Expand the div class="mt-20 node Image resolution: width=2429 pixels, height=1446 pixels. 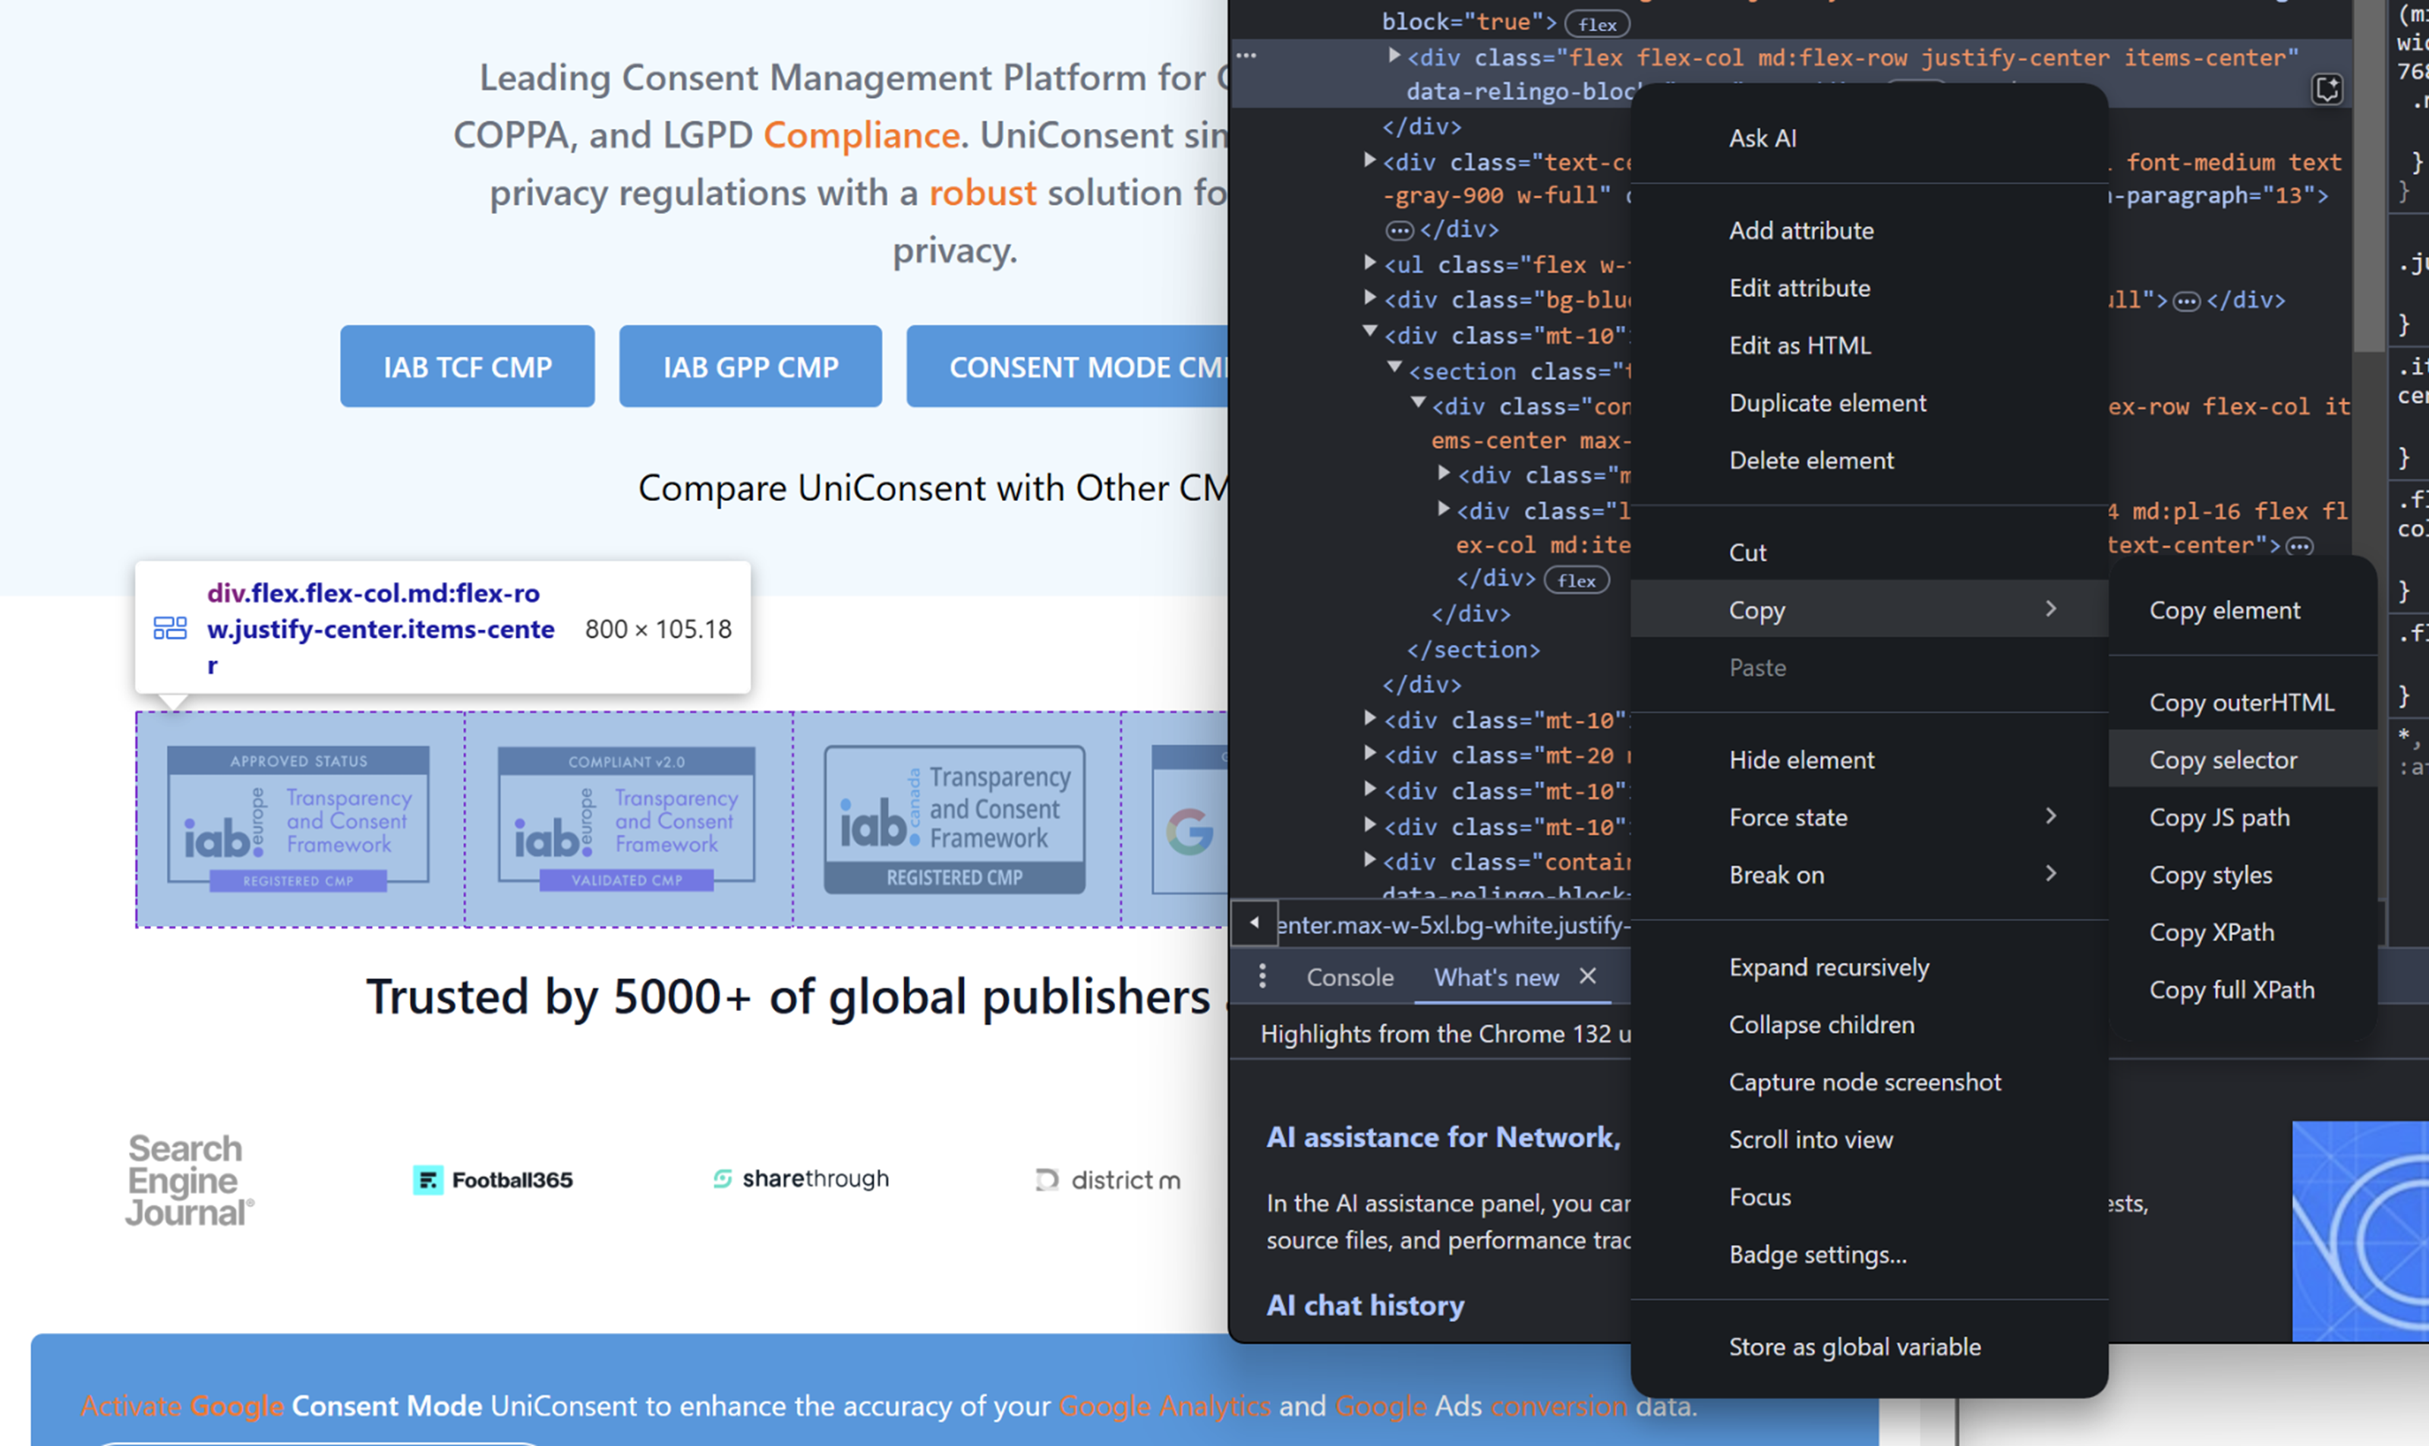click(x=1370, y=753)
